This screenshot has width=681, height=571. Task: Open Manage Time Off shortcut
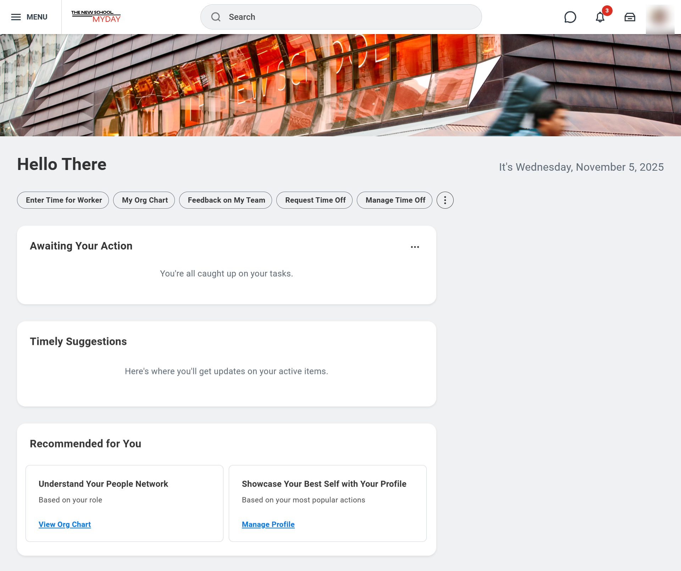click(x=395, y=200)
